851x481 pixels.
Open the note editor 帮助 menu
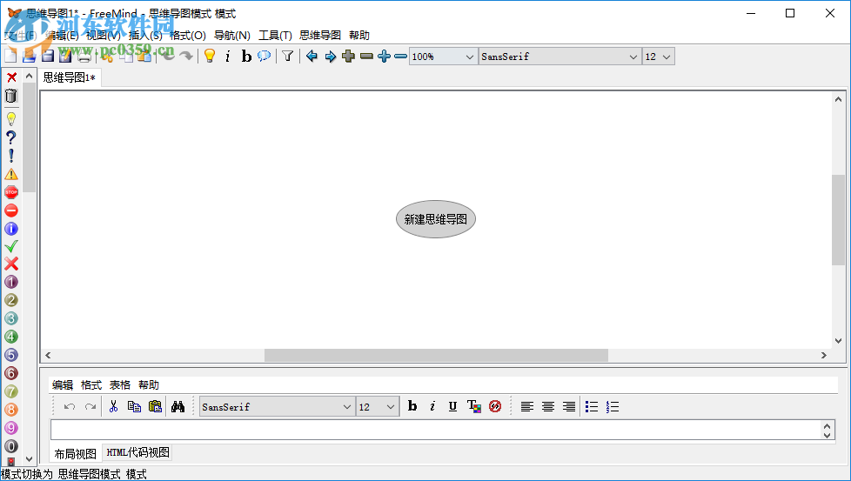[x=149, y=385]
